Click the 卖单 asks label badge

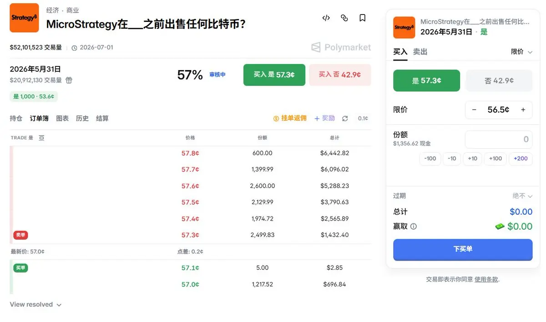click(x=20, y=235)
